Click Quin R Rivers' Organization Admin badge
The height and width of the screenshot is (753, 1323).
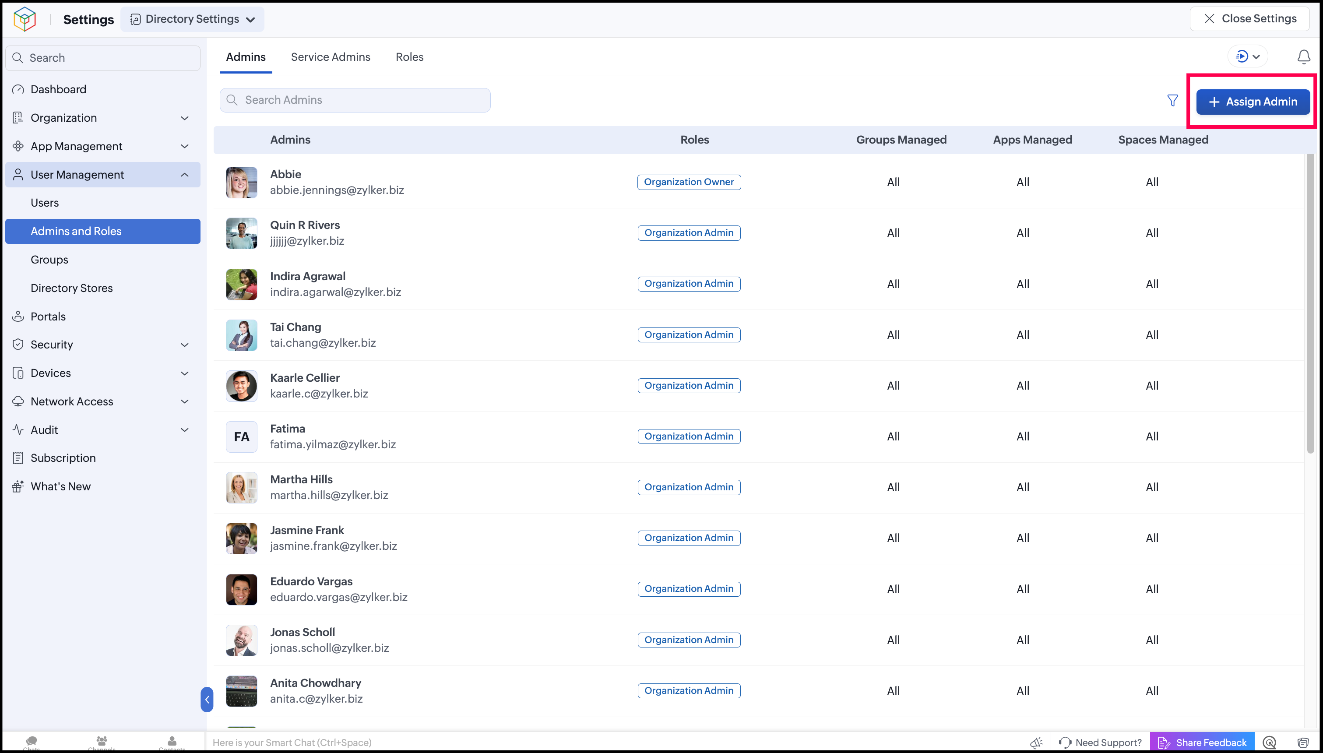pos(689,233)
